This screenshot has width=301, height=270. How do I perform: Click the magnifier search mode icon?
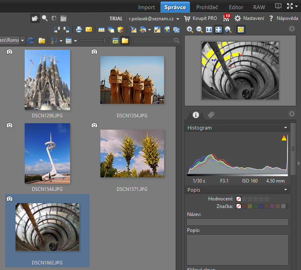[x=45, y=18]
